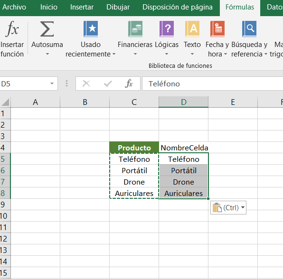The height and width of the screenshot is (279, 283).
Task: Expand the Usado recientemente dropdown arrow
Action: [114, 54]
